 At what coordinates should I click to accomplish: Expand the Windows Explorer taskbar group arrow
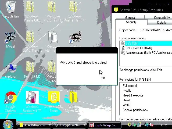coord(49,125)
